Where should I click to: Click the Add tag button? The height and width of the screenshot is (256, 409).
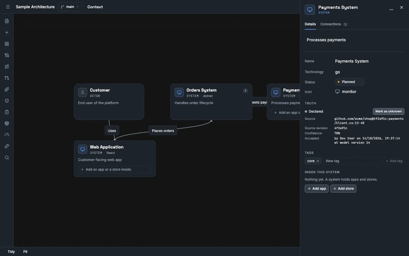point(394,161)
